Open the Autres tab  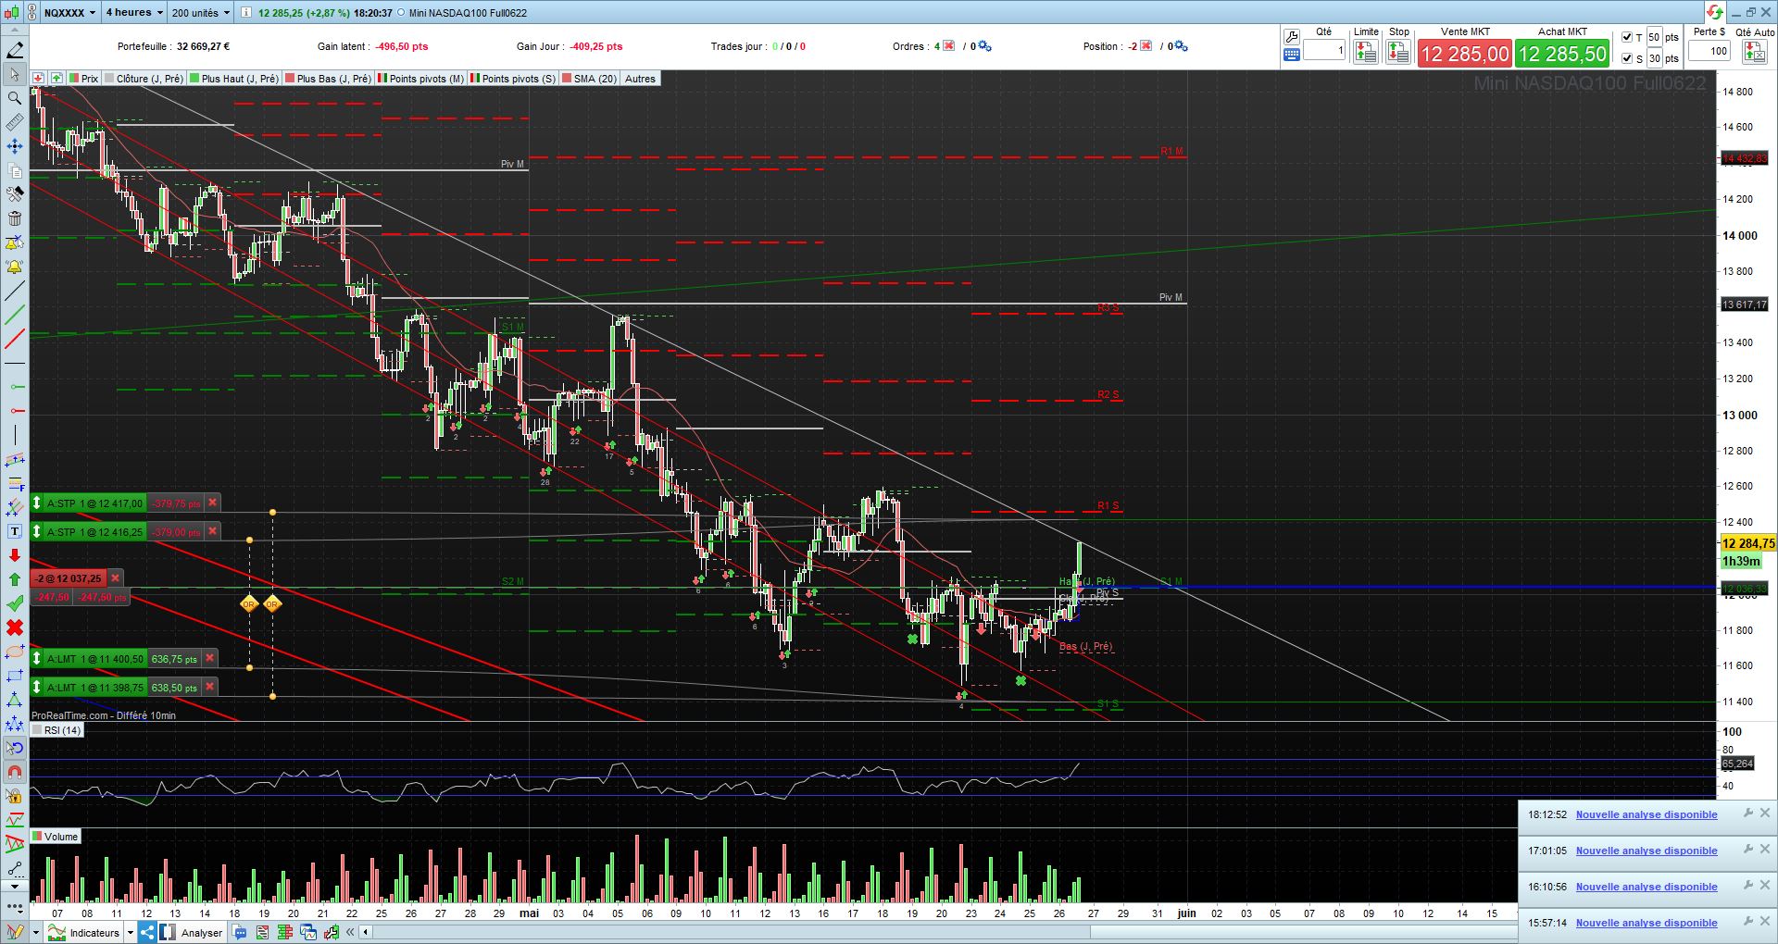pos(640,79)
